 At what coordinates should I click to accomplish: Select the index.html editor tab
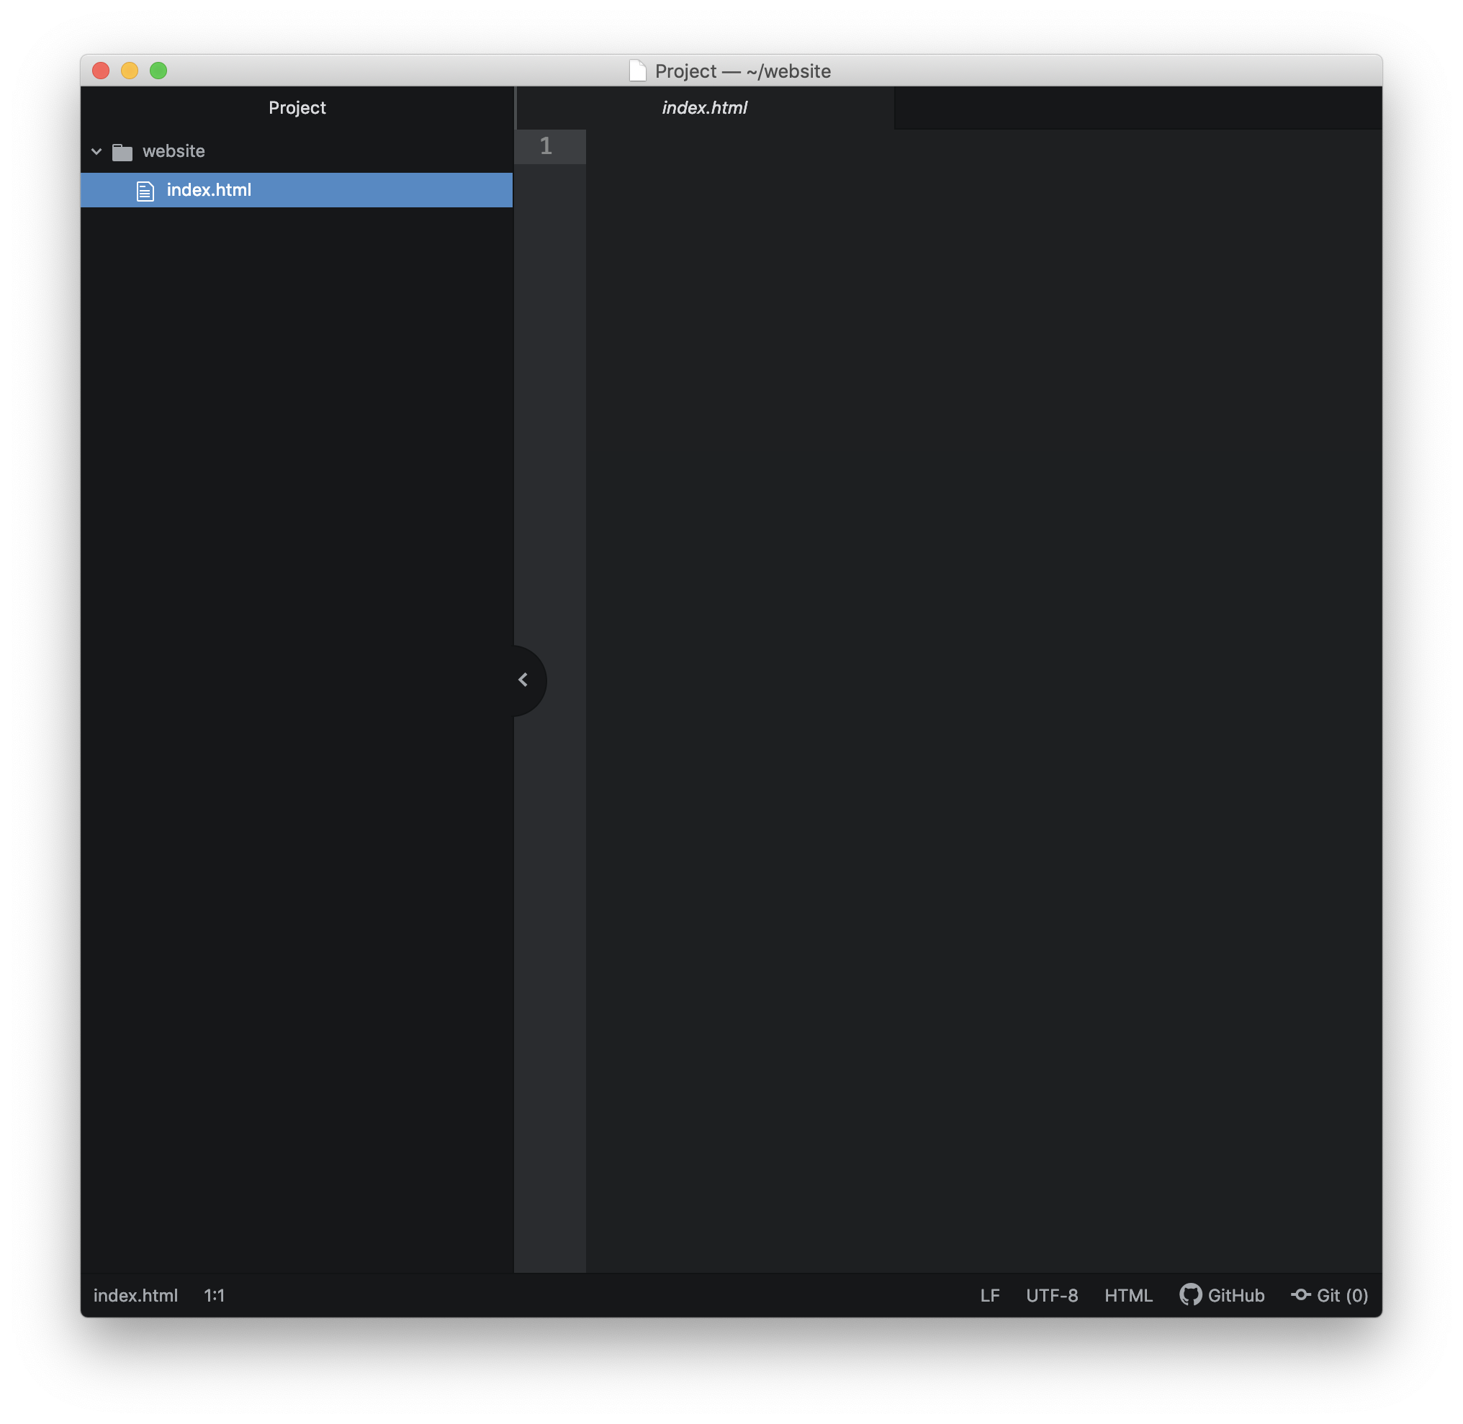pos(704,108)
